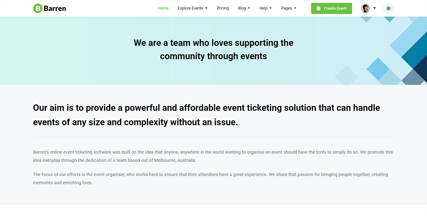
Task: Click the calendar icon on Create Event
Action: (x=318, y=9)
